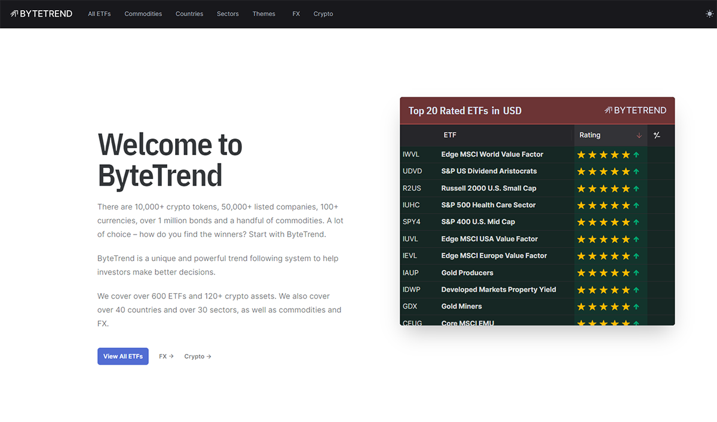Select ticker IWVL

click(411, 155)
